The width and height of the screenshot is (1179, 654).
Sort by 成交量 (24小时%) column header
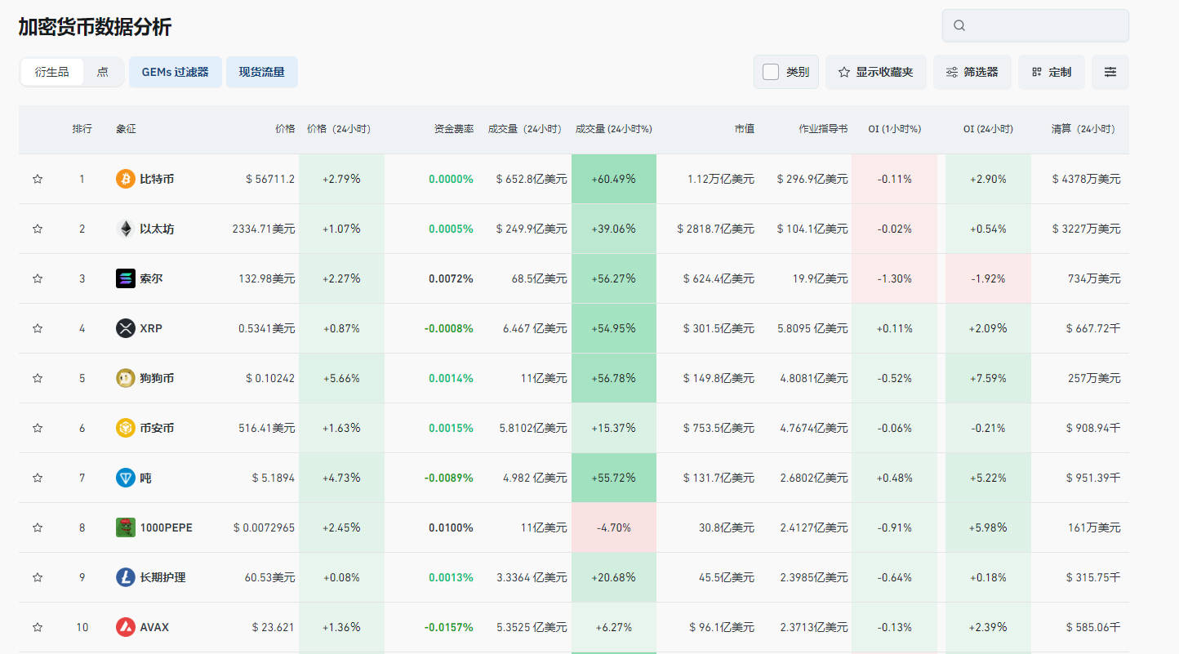[x=613, y=129]
